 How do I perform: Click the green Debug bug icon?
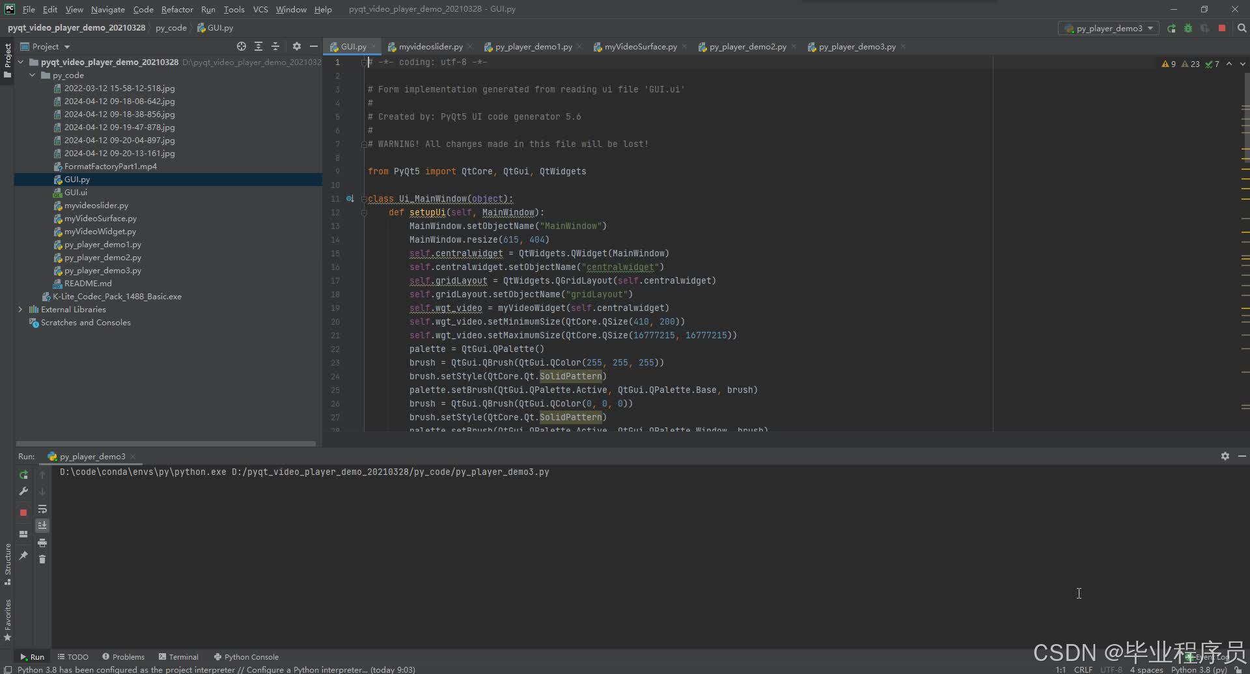[1188, 29]
